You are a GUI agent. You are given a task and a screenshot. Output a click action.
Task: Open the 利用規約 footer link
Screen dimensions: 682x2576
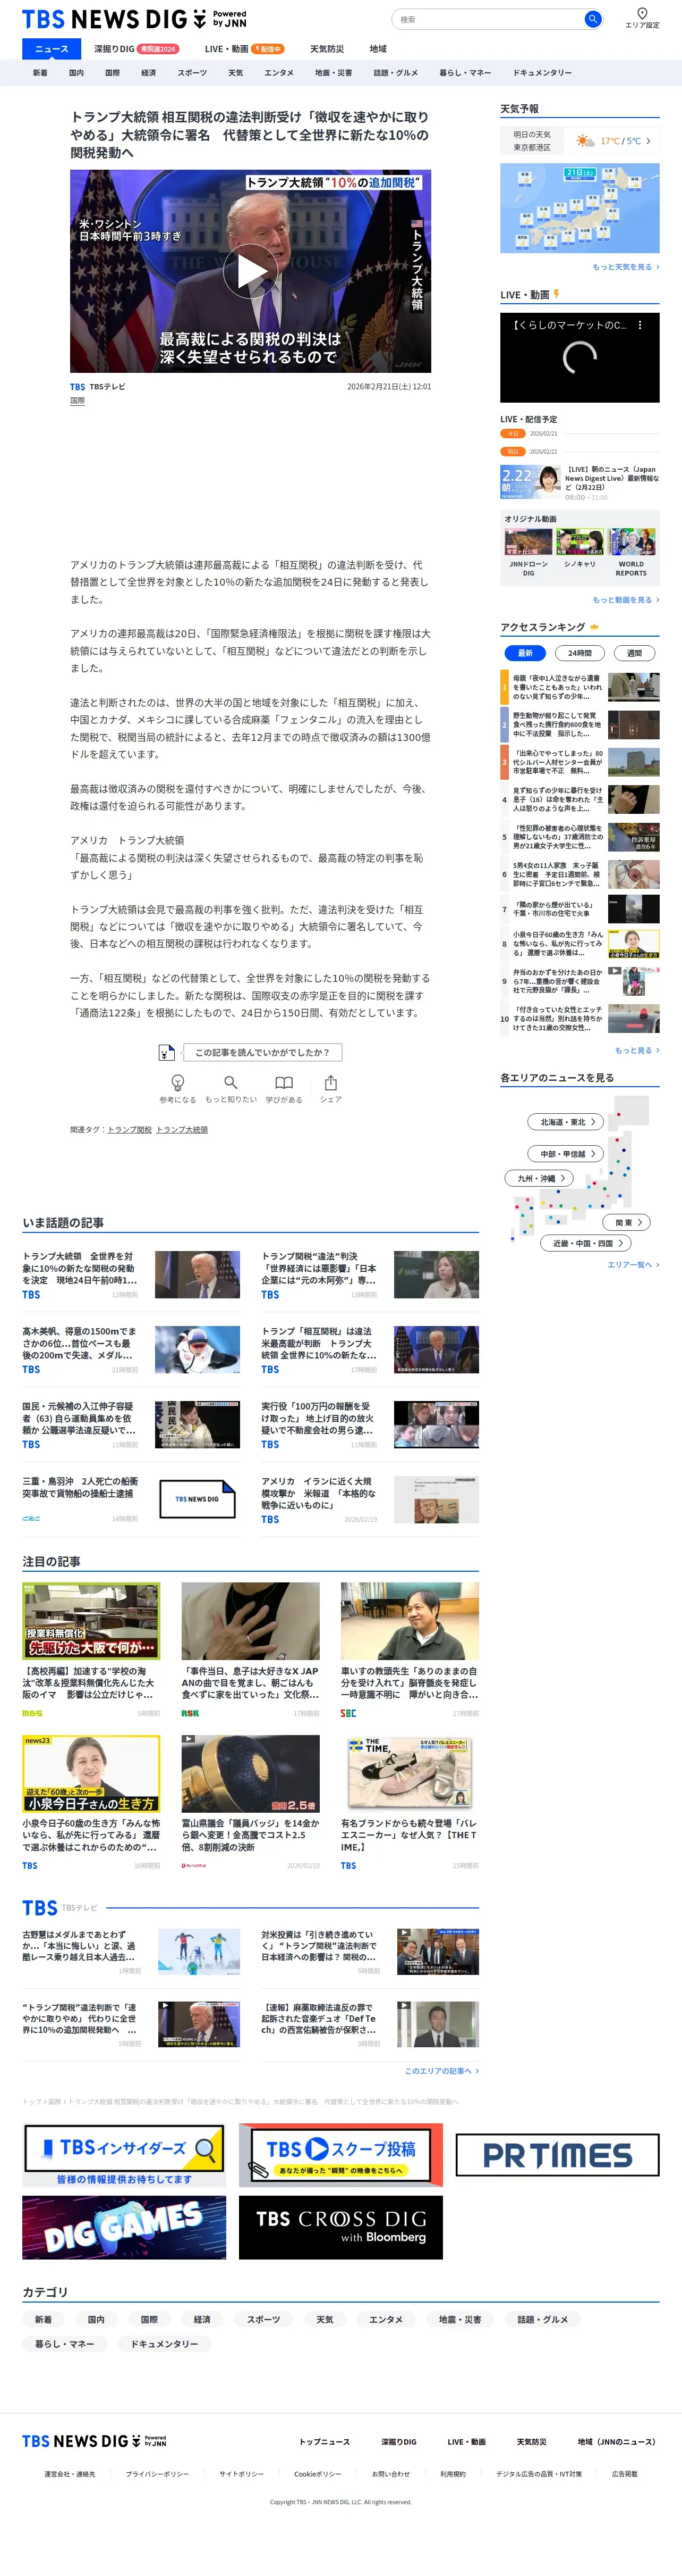click(x=453, y=2474)
